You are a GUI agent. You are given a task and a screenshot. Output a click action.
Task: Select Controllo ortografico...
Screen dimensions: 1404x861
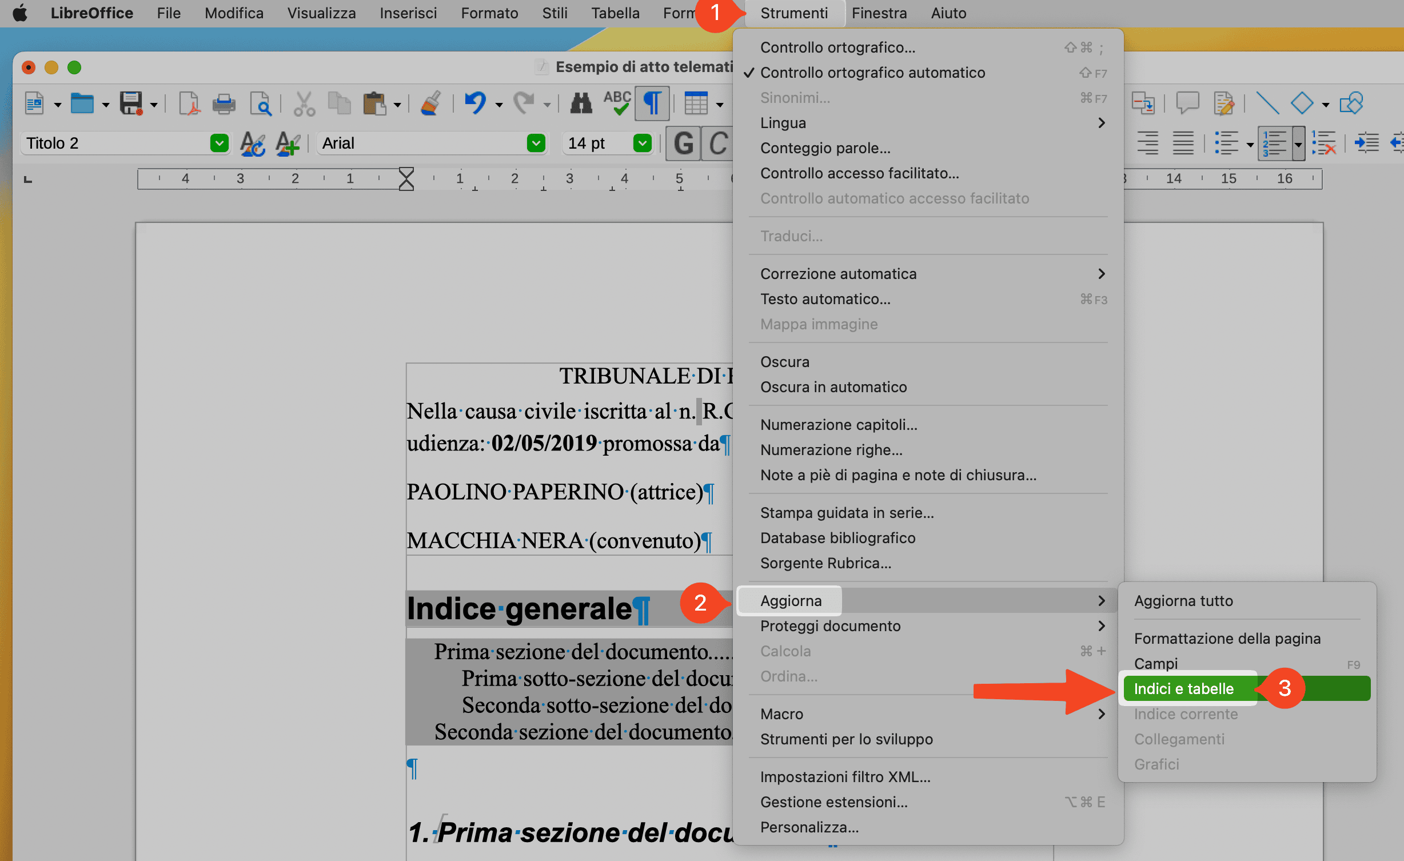click(x=927, y=47)
